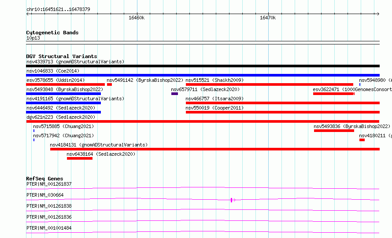Click the nsv466757 (Itsara2009) label

pos(214,99)
